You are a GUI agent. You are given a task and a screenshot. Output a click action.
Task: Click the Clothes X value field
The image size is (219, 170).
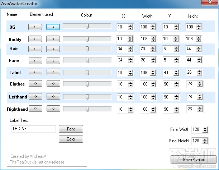[x=122, y=84]
